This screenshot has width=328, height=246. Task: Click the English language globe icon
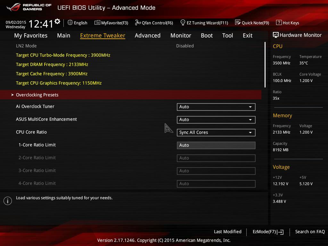(x=70, y=23)
